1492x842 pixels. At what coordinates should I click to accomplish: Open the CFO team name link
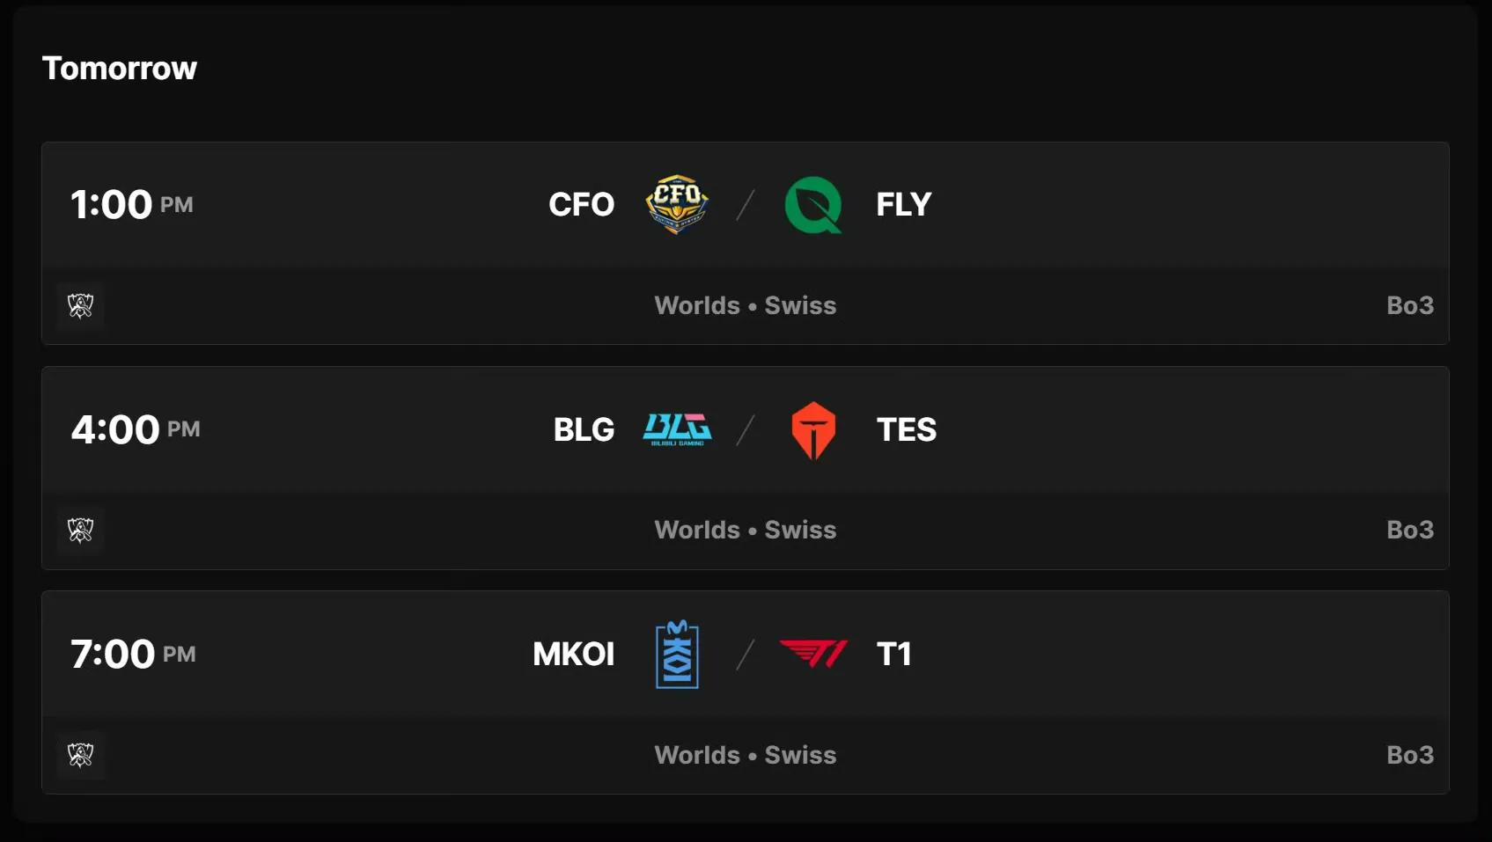[x=581, y=204]
